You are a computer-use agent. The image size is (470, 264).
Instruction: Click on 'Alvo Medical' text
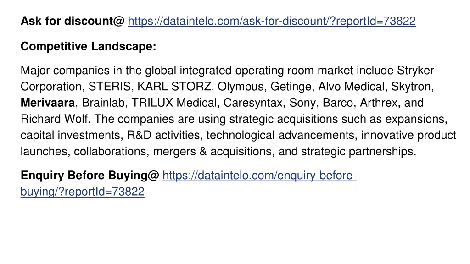coord(351,87)
